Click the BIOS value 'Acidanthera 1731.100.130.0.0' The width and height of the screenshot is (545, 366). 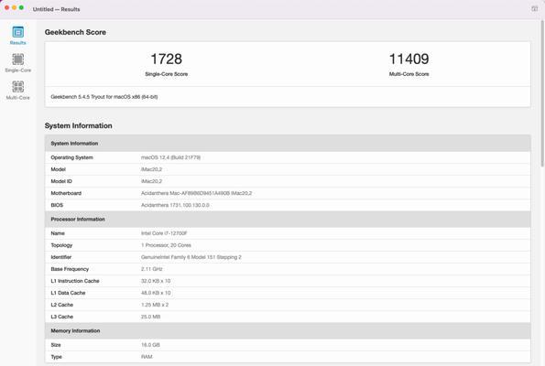tap(175, 205)
